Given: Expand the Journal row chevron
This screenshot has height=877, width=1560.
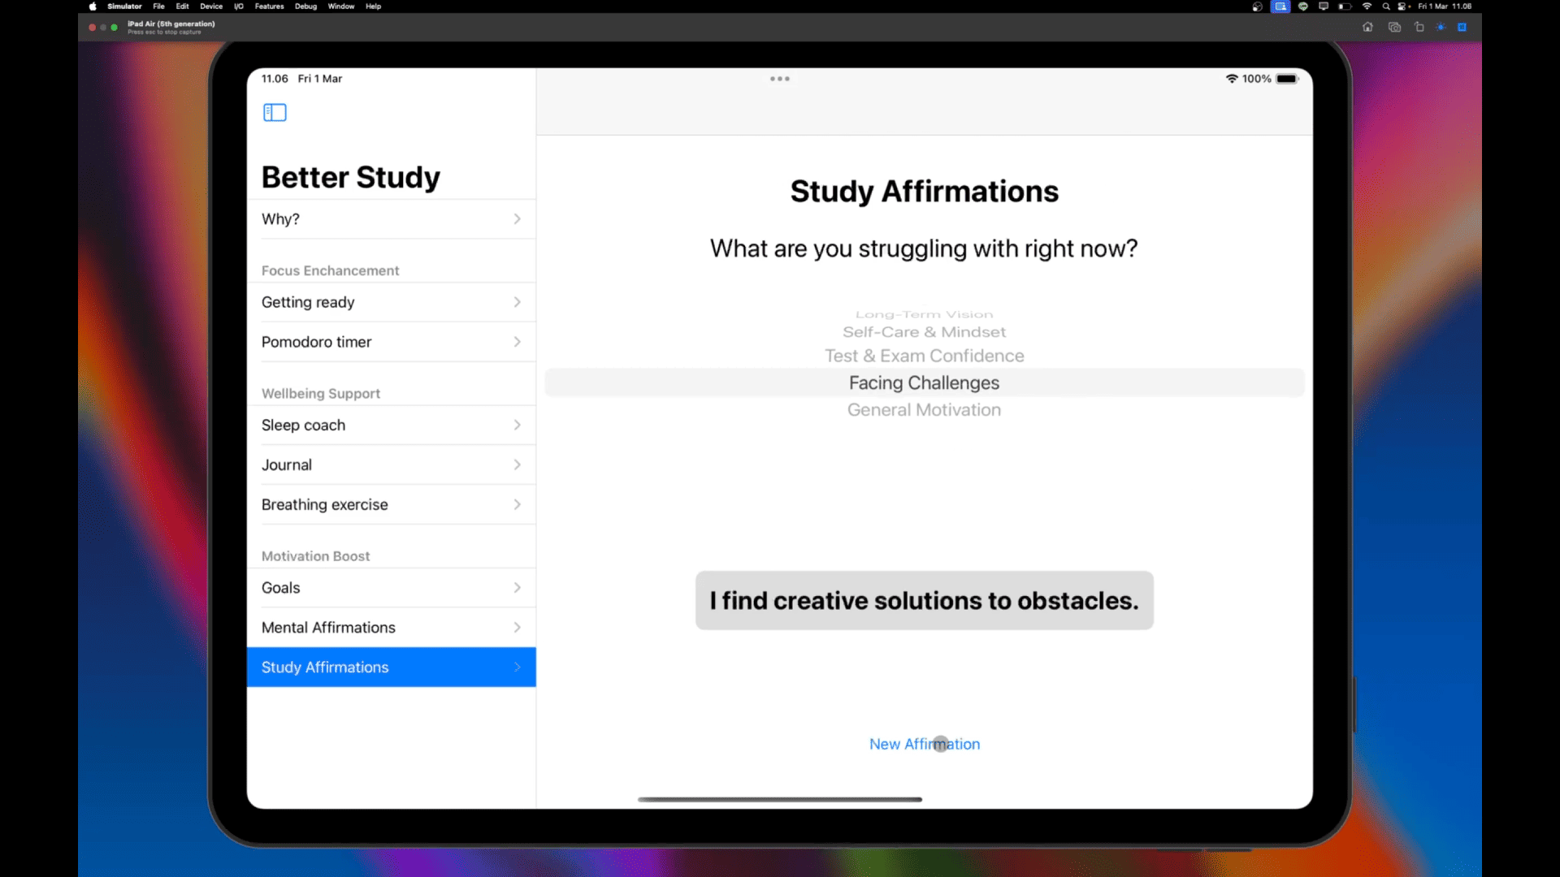Looking at the screenshot, I should [x=517, y=464].
